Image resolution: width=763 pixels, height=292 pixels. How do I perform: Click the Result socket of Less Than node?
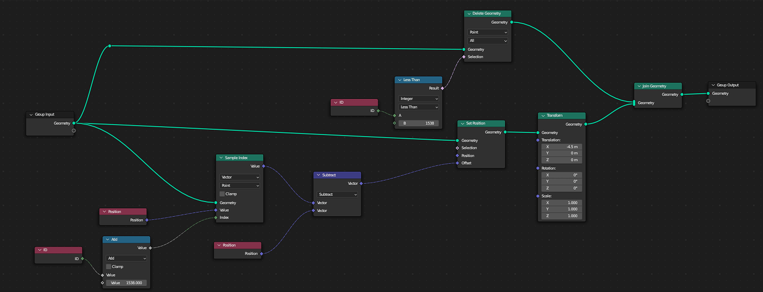(x=442, y=88)
